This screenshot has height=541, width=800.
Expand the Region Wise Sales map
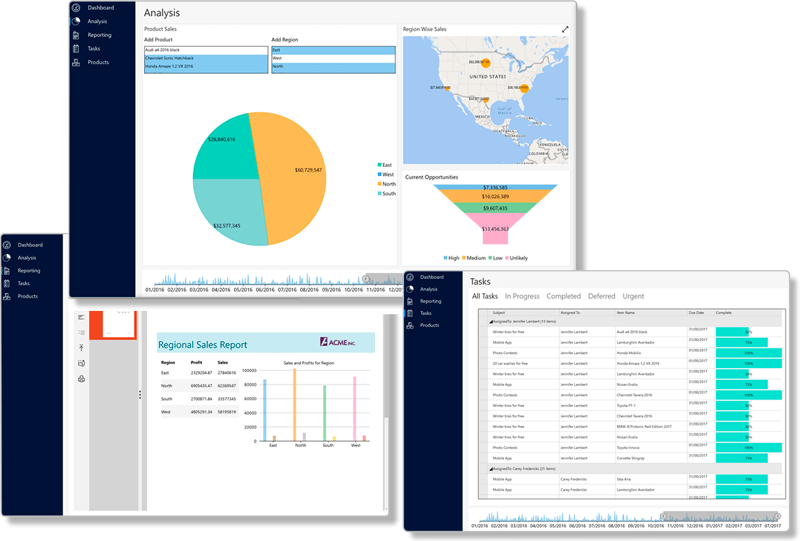(565, 29)
